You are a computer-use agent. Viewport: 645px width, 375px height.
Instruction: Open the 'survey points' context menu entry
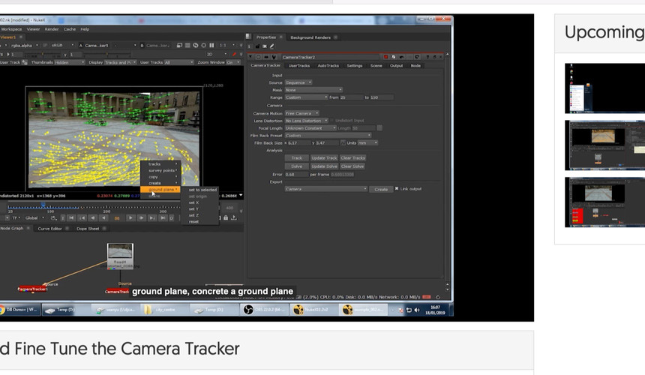click(160, 170)
